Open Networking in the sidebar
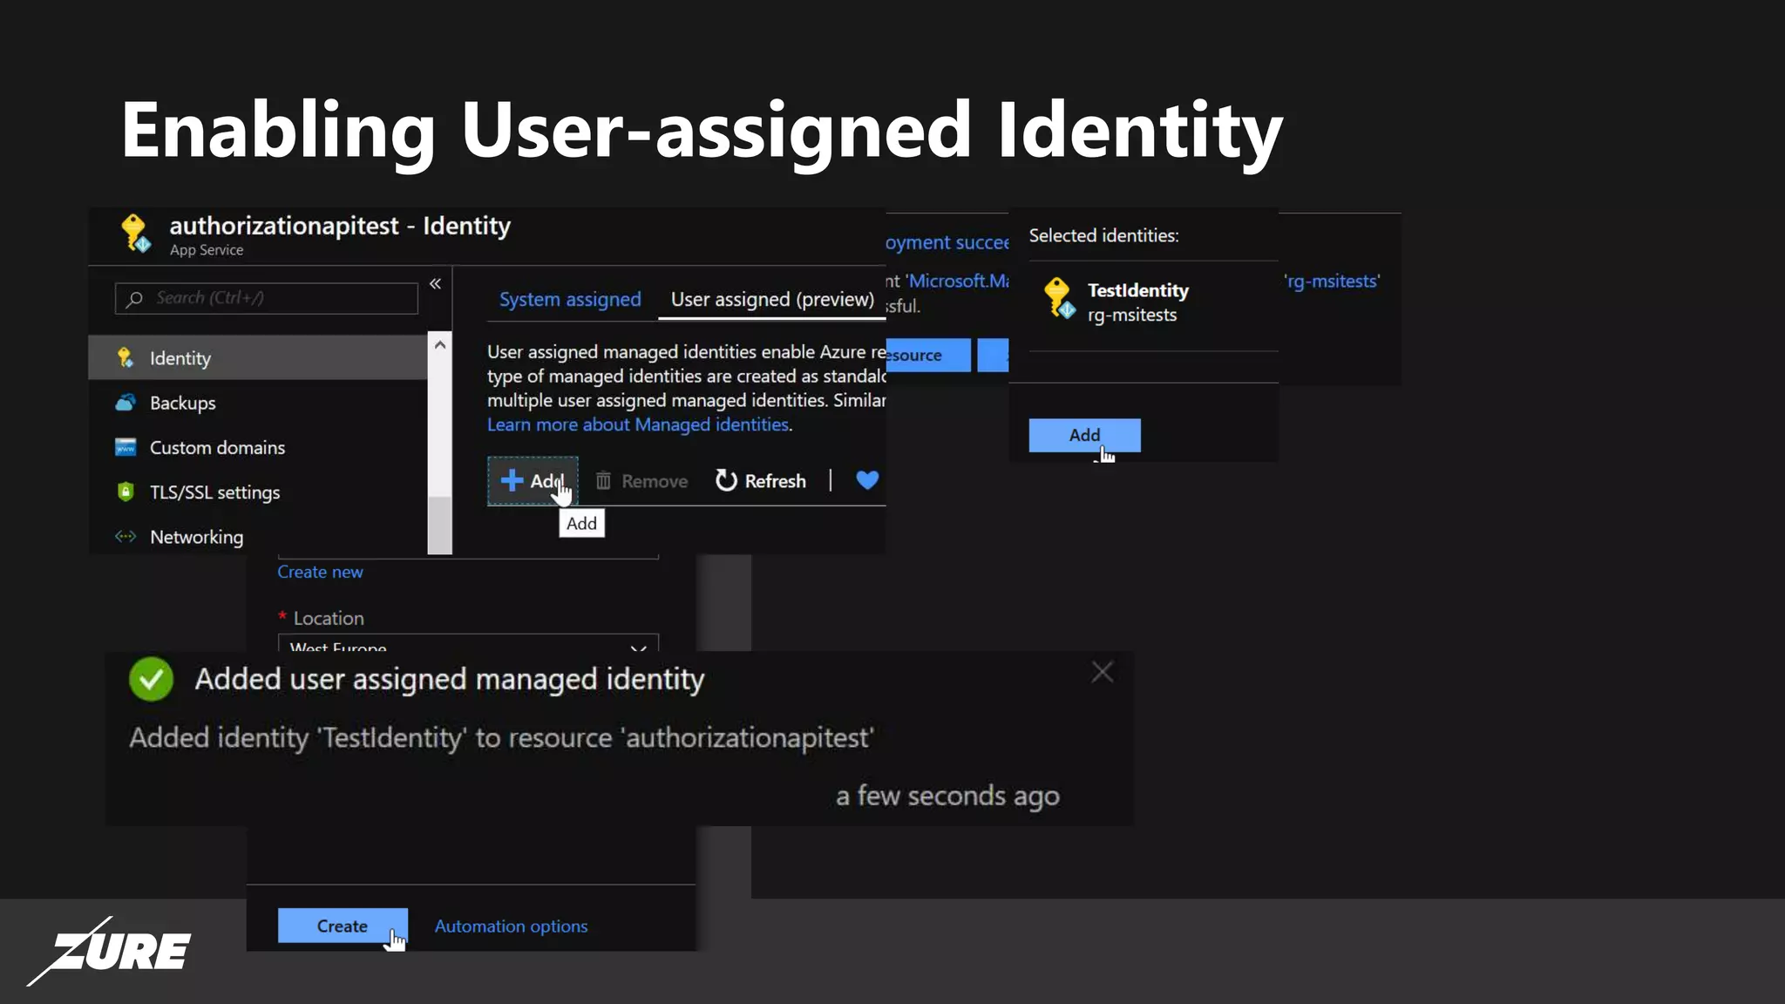This screenshot has width=1785, height=1004. [x=258, y=536]
